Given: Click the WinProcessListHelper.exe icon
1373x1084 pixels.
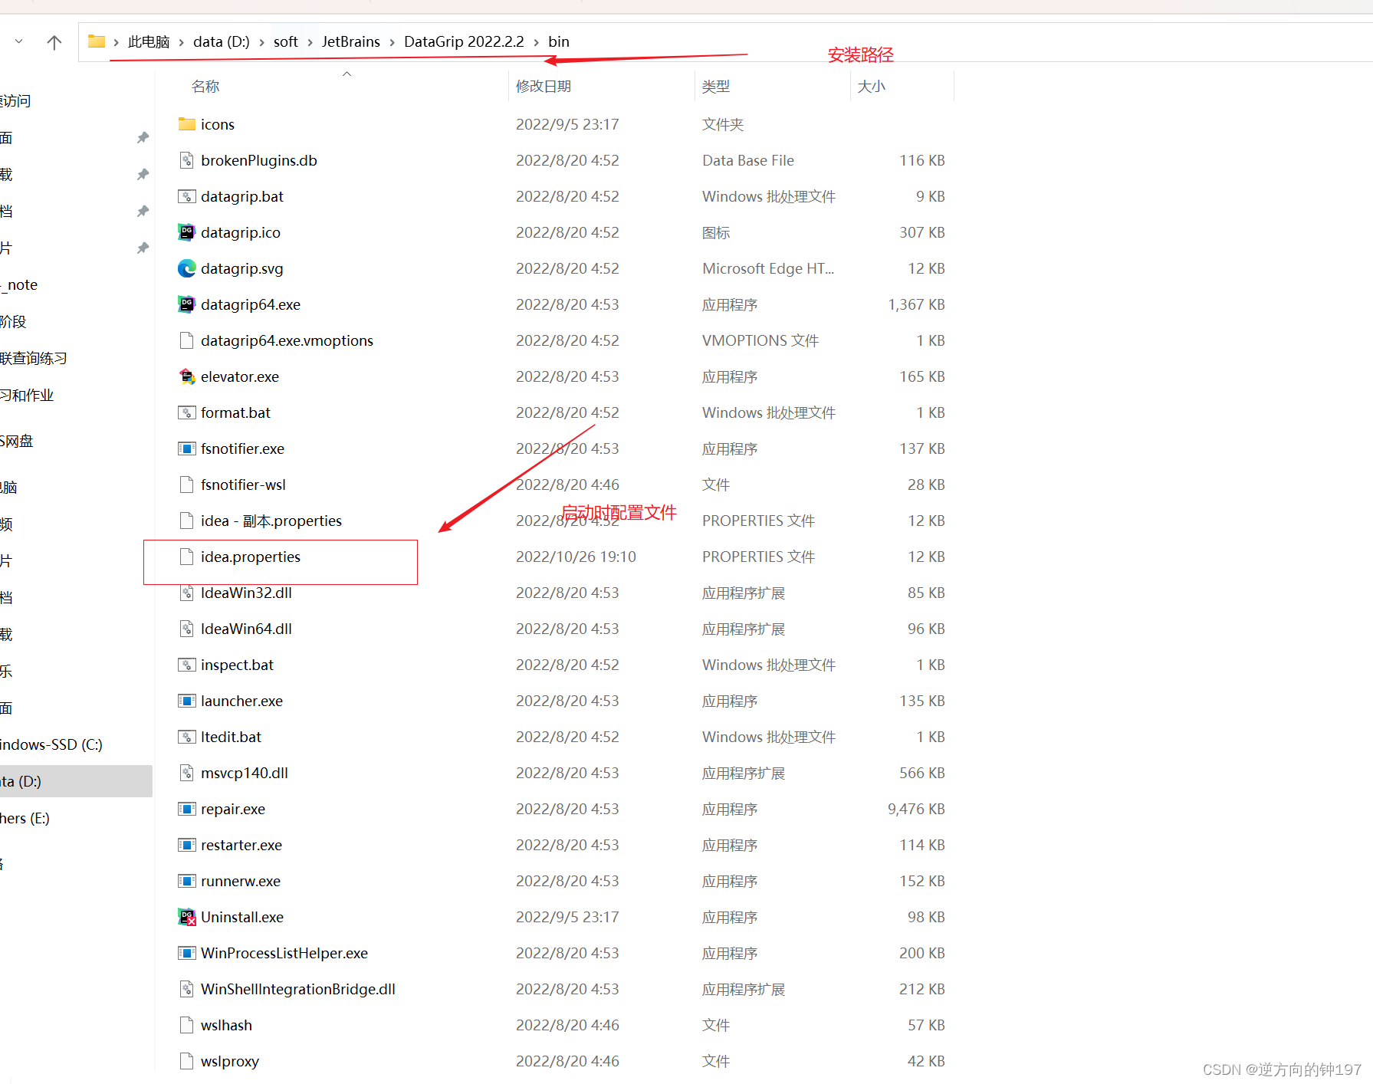Looking at the screenshot, I should (186, 953).
